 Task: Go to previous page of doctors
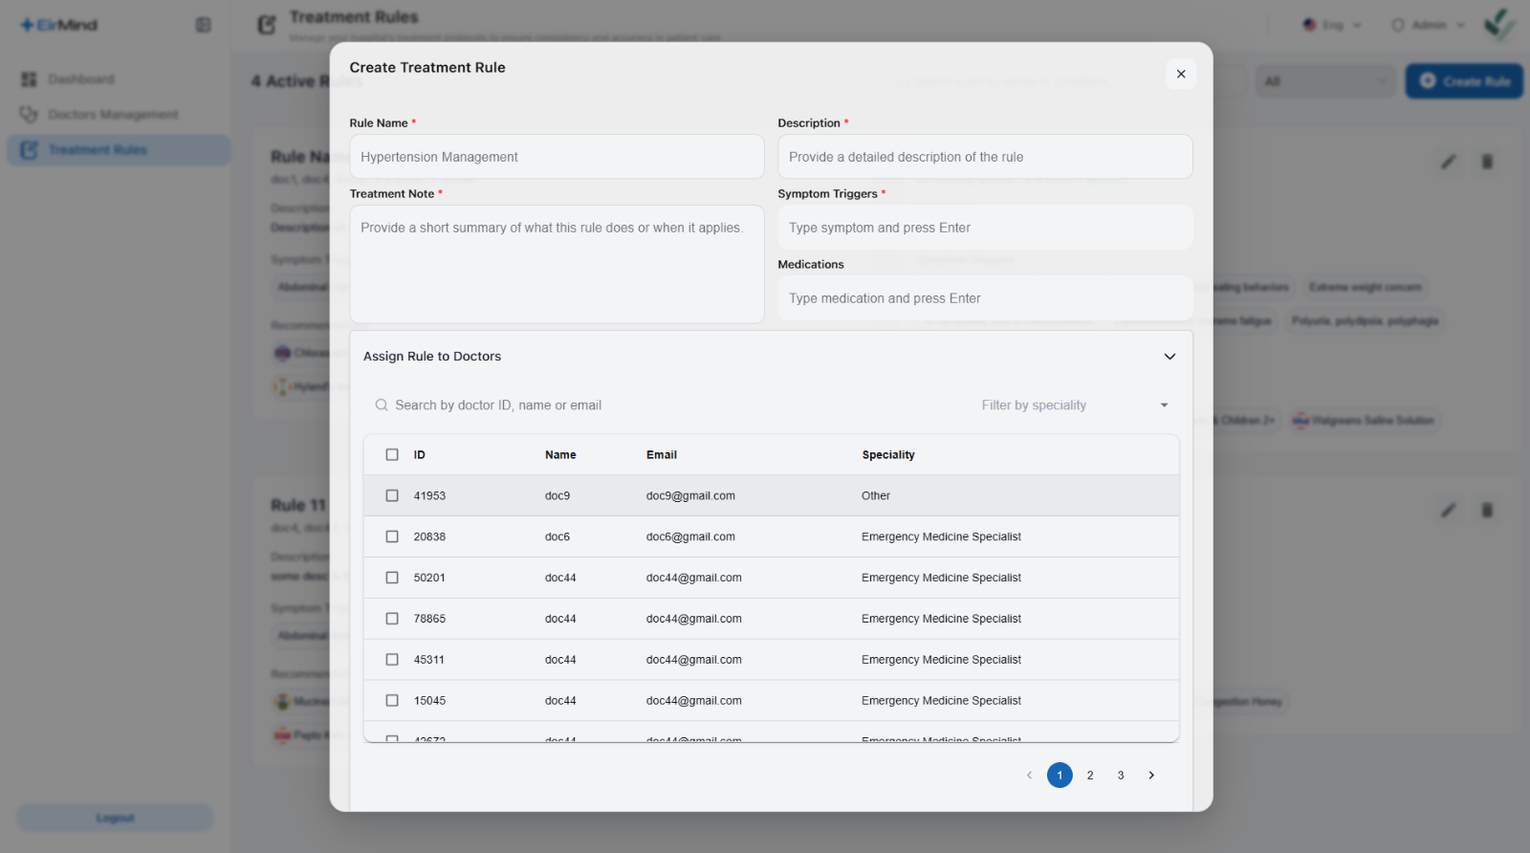[1029, 776]
